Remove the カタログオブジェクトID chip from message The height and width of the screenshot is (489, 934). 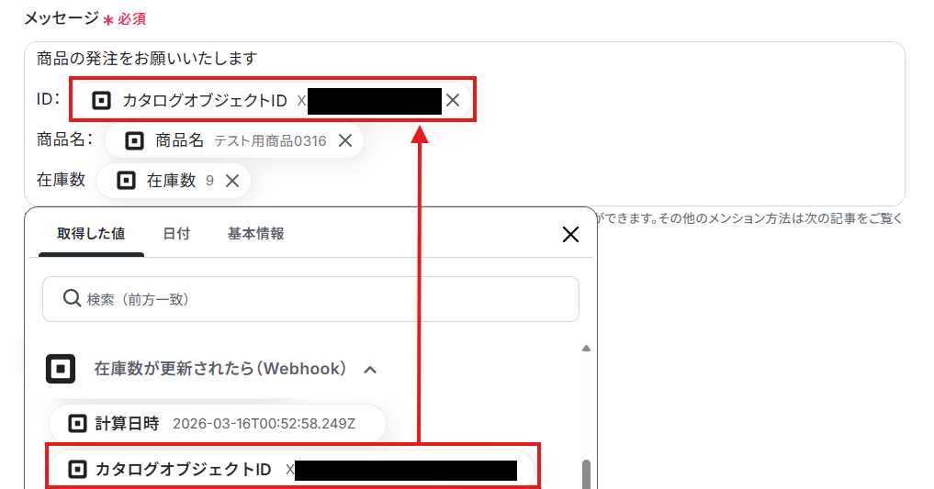coord(453,101)
